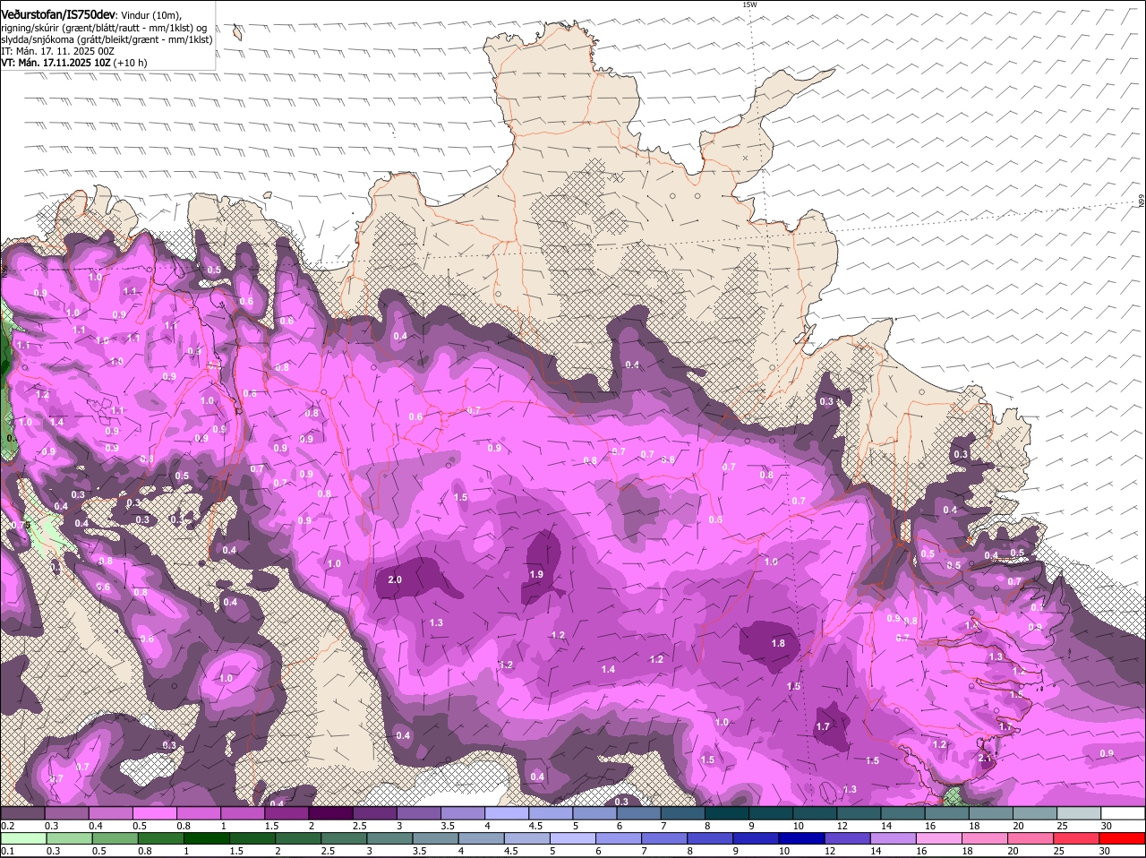Image resolution: width=1146 pixels, height=858 pixels.
Task: Click the palest green lower swatch starting at 0.1
Action: point(22,838)
